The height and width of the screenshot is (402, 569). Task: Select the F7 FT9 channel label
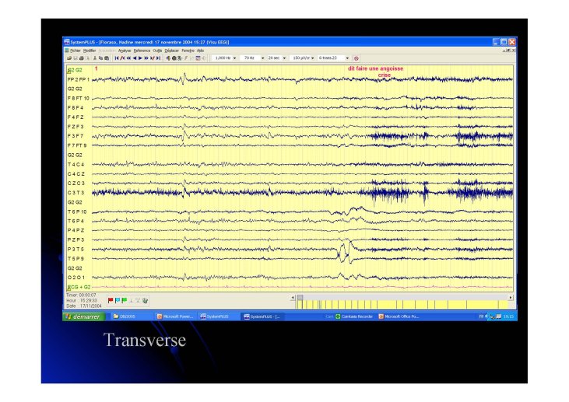(77, 145)
